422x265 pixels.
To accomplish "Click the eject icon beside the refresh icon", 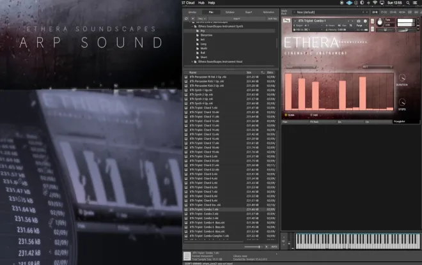I will (192, 19).
